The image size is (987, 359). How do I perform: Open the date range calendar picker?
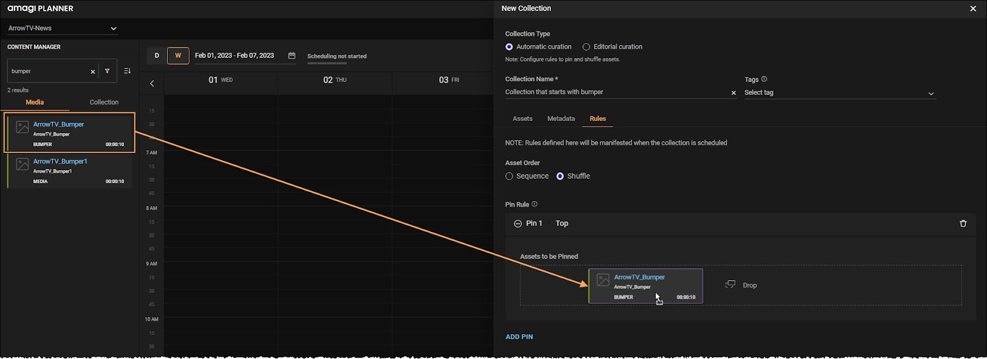click(x=292, y=56)
